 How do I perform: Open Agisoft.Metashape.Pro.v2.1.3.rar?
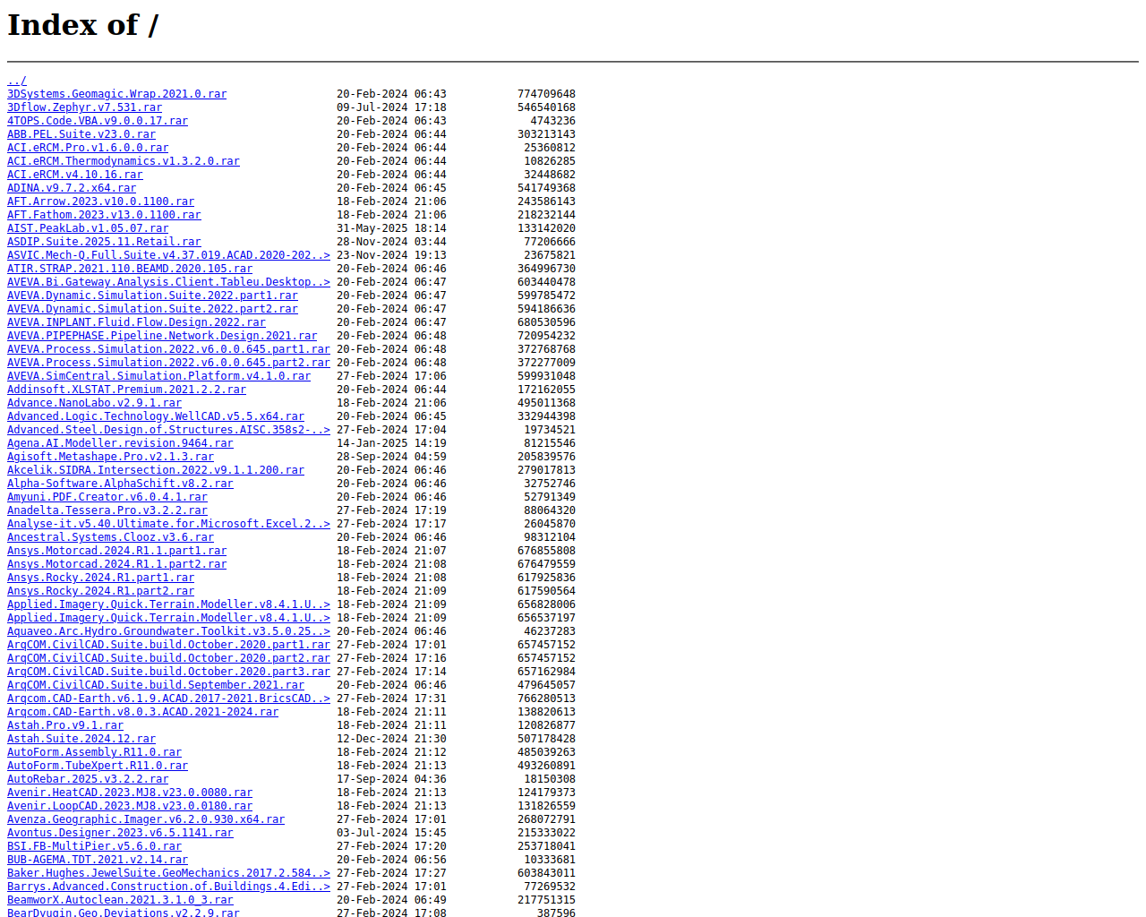110,457
